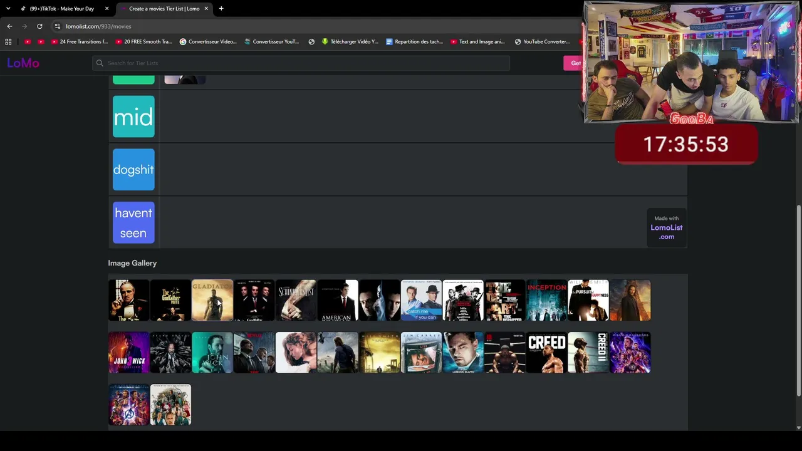Pick the Django Unchained poster
The height and width of the screenshot is (451, 802).
click(x=463, y=301)
